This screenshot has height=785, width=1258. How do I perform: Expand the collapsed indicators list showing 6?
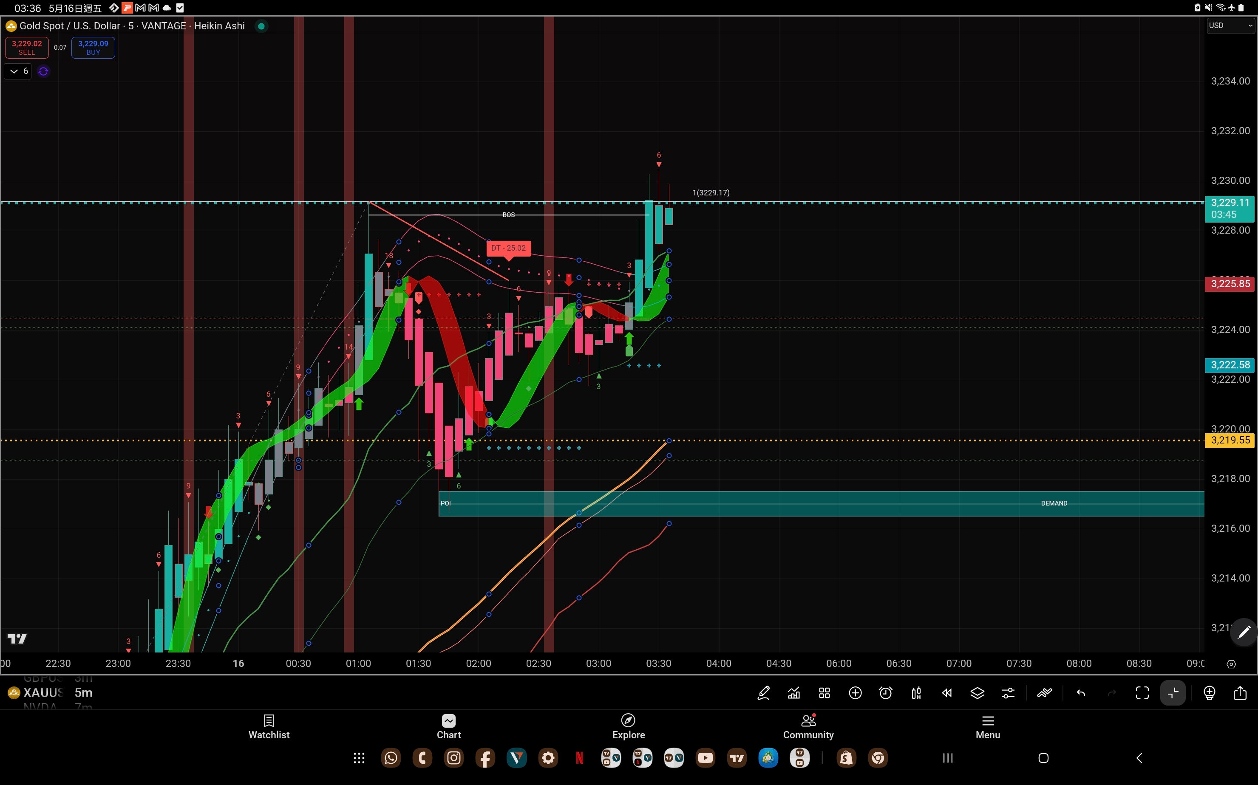coord(18,71)
